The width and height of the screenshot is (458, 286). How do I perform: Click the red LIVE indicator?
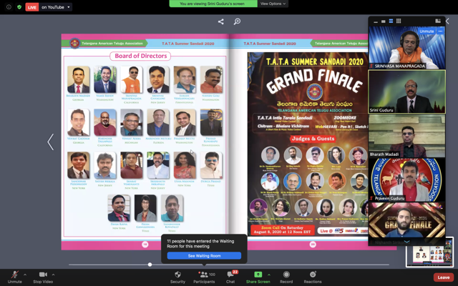(31, 7)
